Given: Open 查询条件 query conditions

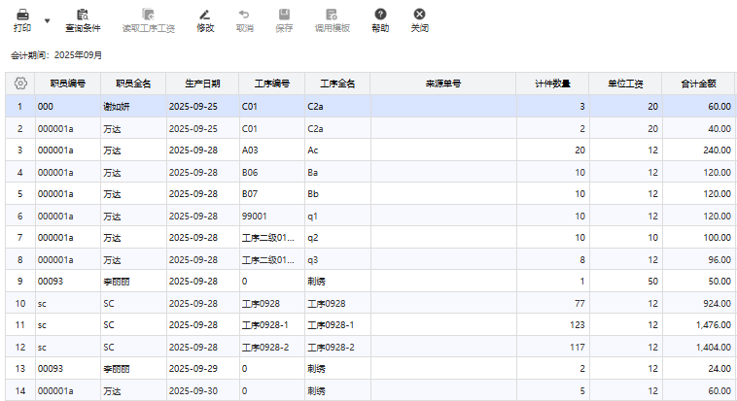Looking at the screenshot, I should [x=83, y=15].
